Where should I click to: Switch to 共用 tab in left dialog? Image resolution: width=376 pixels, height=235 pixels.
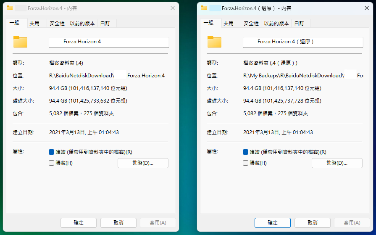click(34, 24)
